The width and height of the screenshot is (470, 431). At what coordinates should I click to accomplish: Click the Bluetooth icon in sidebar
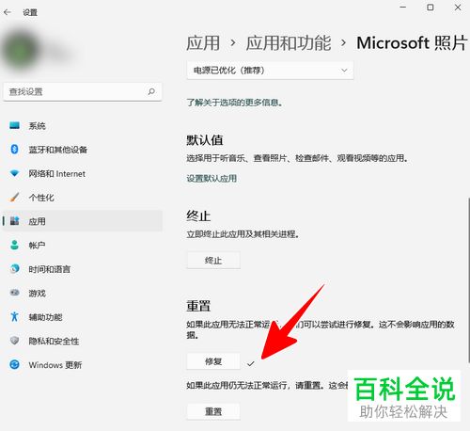coord(14,149)
